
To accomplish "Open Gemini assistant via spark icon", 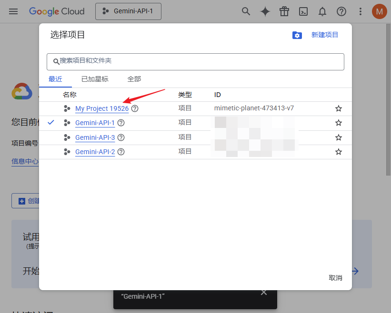I will [265, 11].
